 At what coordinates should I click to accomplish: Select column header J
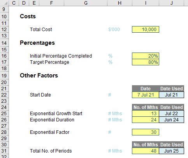click(x=172, y=3)
